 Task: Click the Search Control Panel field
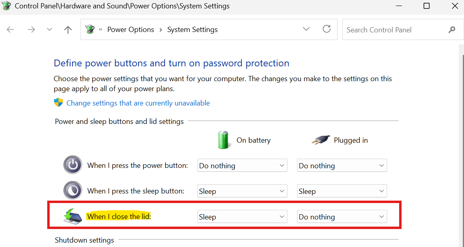tap(396, 30)
